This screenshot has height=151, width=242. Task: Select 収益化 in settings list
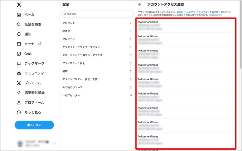[67, 31]
